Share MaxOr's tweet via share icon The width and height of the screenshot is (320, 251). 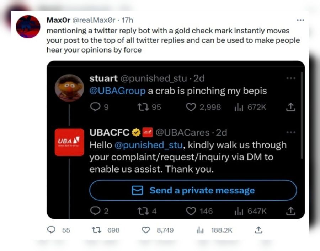[x=258, y=230]
